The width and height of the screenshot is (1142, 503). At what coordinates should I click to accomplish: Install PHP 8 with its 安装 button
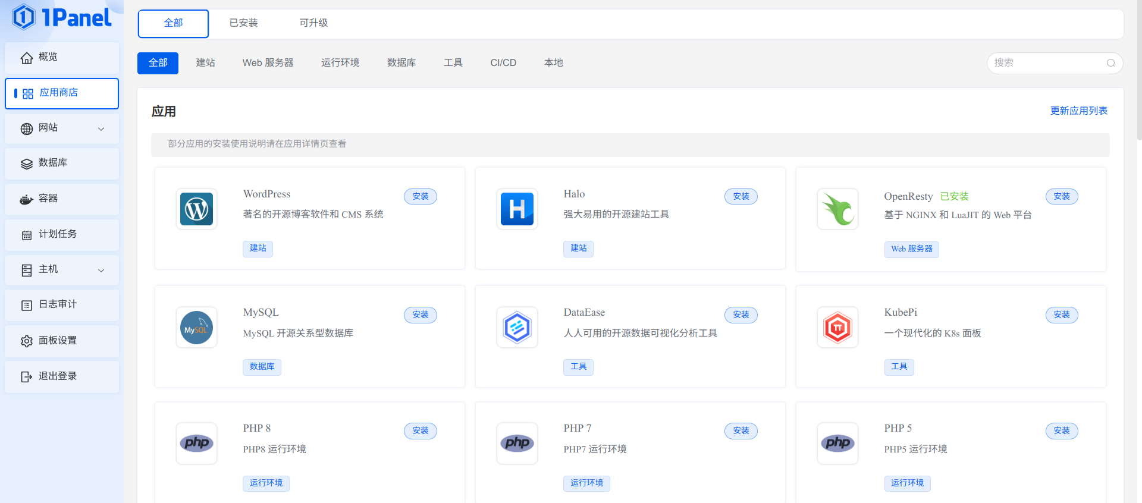pos(421,431)
